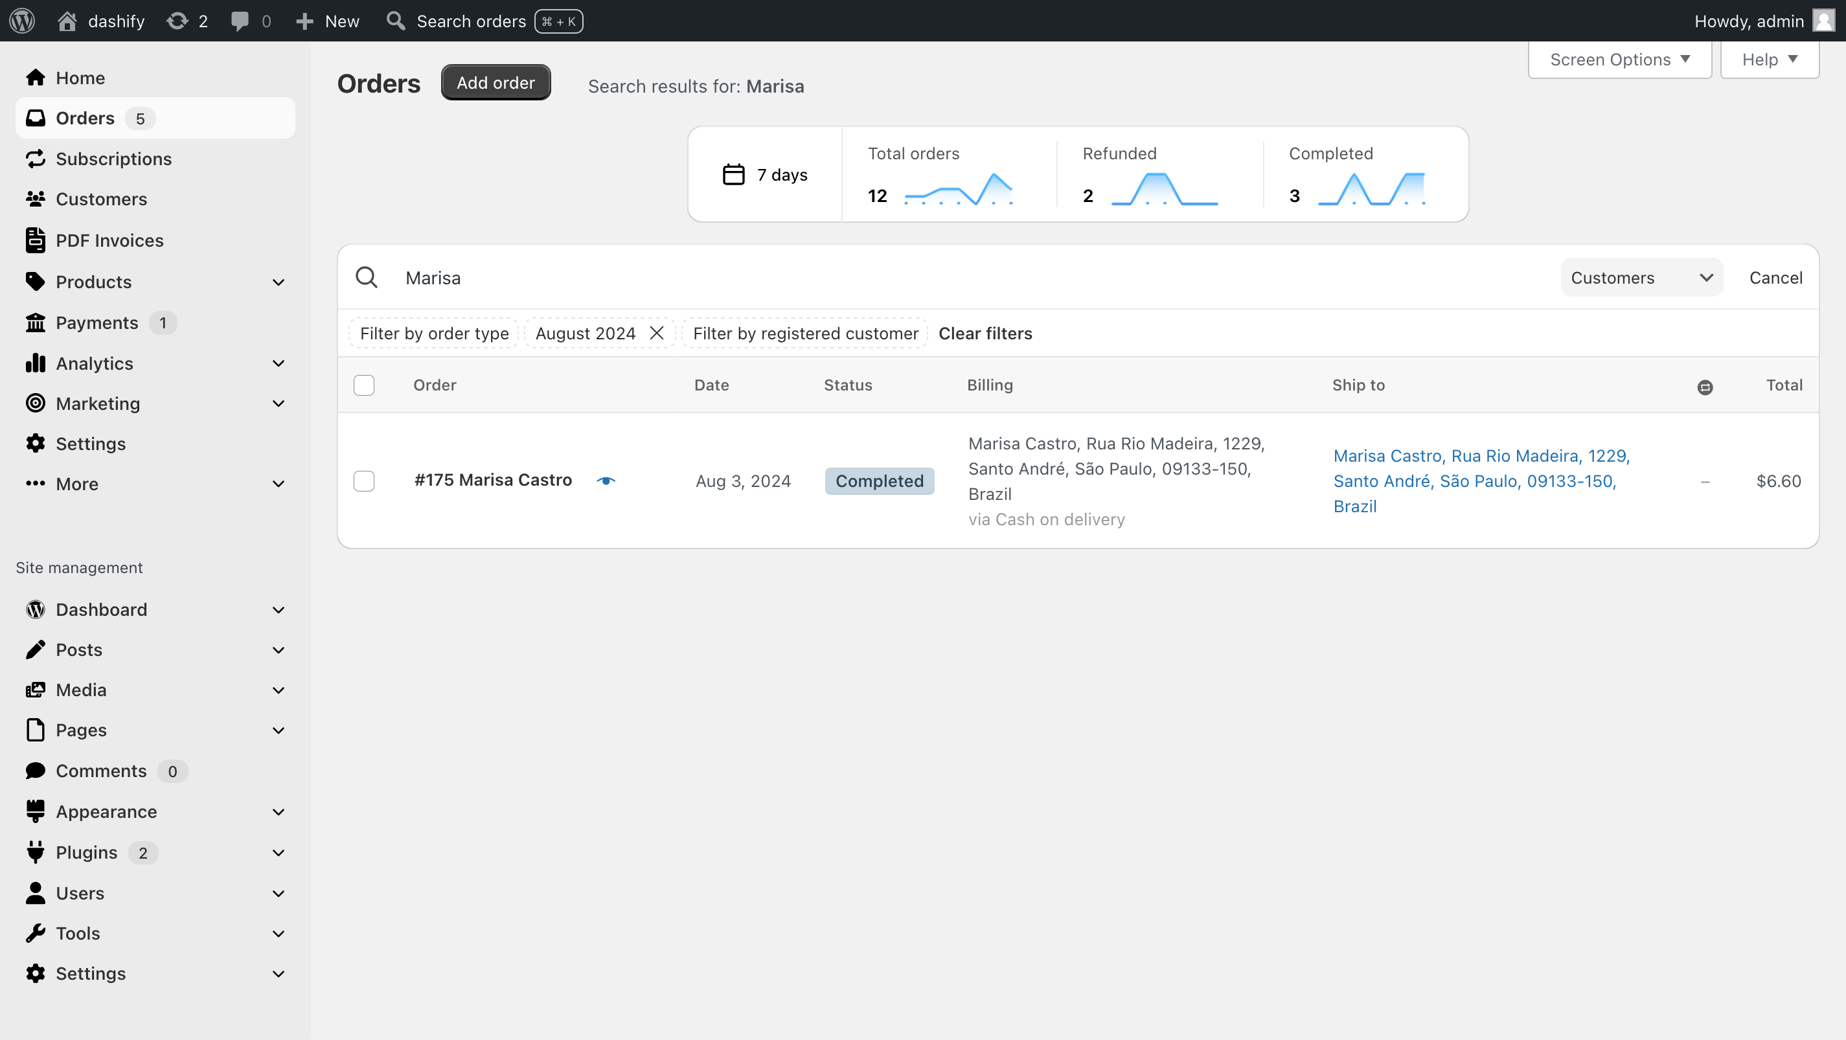Click the Marisa search input field

(975, 277)
